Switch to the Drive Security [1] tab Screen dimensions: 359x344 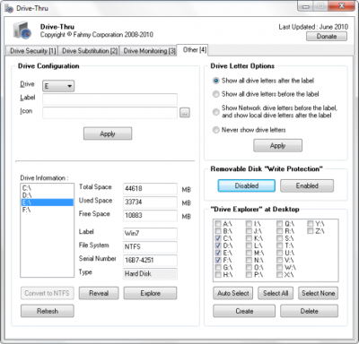pyautogui.click(x=32, y=51)
